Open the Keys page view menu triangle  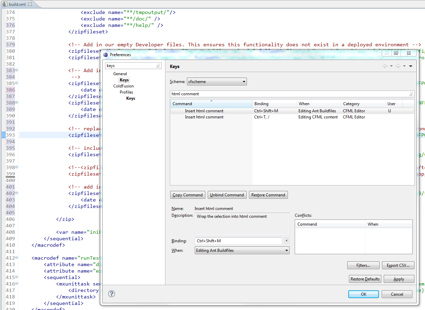pos(411,66)
